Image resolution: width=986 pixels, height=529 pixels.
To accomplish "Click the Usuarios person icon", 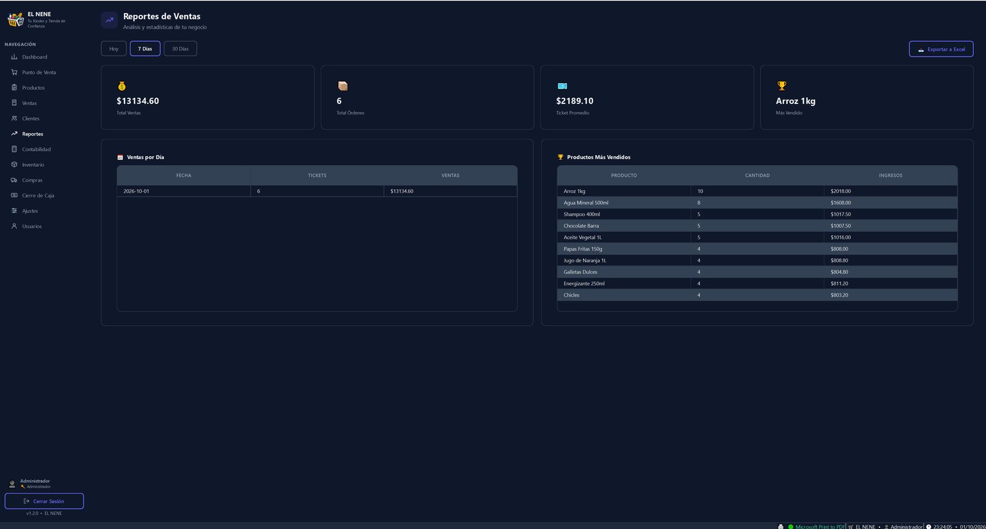I will coord(14,226).
